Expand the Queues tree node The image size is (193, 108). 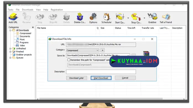(10, 58)
